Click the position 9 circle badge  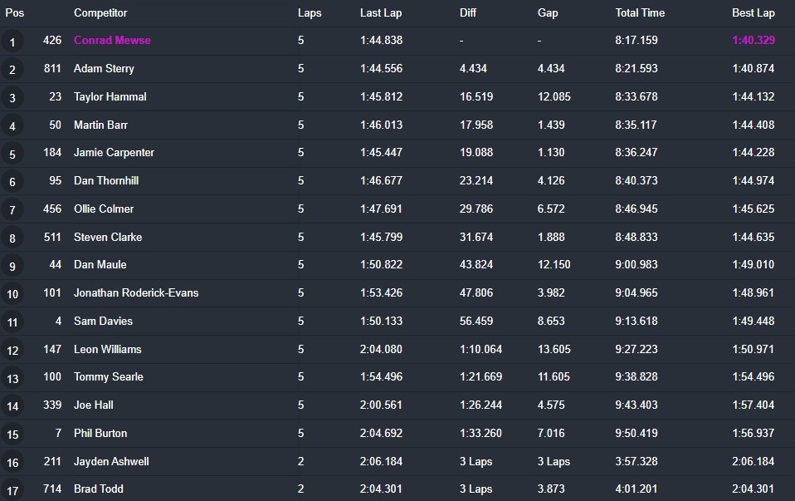tap(12, 266)
